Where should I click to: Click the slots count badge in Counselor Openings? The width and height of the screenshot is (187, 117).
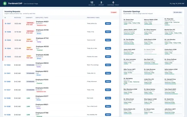click(177, 12)
